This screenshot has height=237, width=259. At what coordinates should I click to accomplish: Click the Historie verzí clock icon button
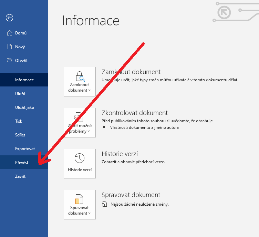tap(80, 164)
